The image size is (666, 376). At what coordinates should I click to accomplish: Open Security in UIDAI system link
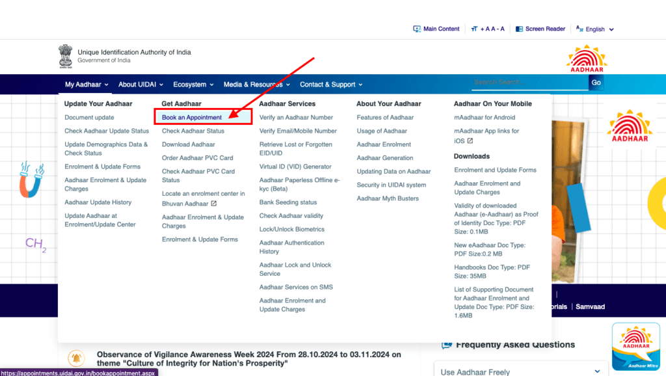pos(391,185)
